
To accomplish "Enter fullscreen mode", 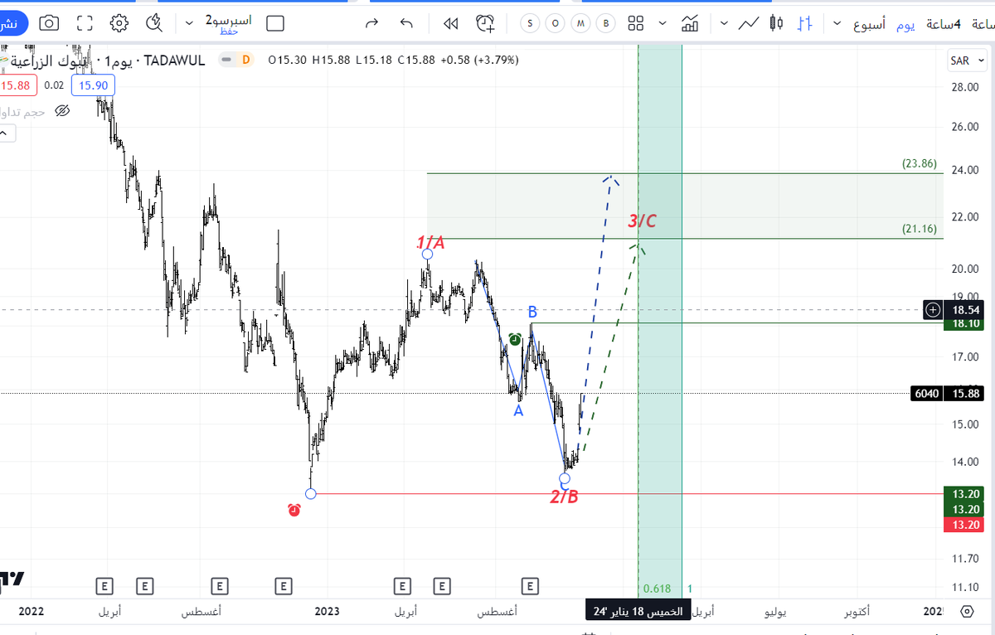I will coord(84,23).
